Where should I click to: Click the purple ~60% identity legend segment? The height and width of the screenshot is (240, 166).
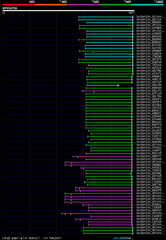pos(83,5)
